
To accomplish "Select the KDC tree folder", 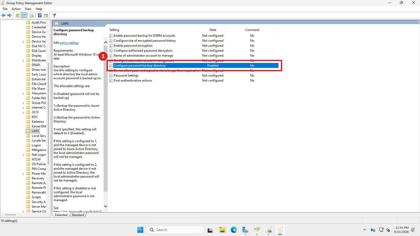I will pos(35,117).
